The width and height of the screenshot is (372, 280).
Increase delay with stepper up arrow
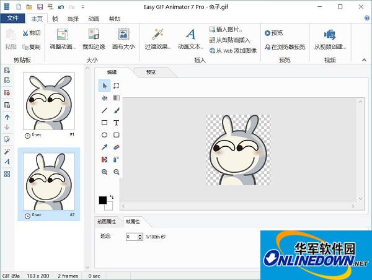point(140,235)
